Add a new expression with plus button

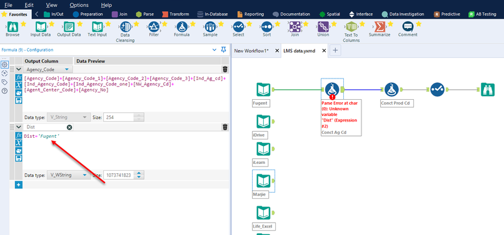(x=19, y=185)
